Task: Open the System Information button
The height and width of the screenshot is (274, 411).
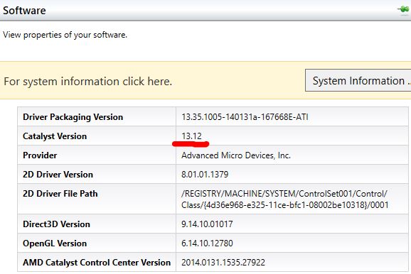Action: (358, 80)
